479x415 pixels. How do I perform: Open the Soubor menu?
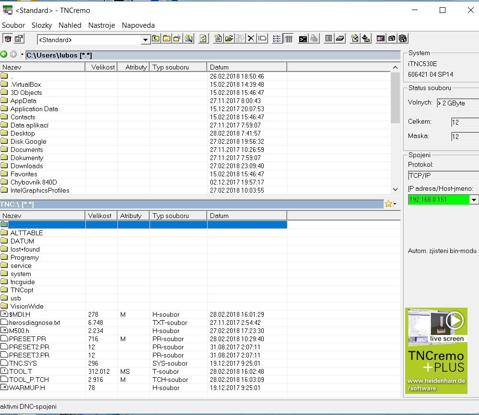click(13, 25)
